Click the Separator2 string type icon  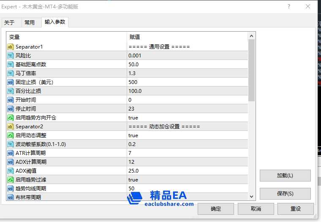11,127
